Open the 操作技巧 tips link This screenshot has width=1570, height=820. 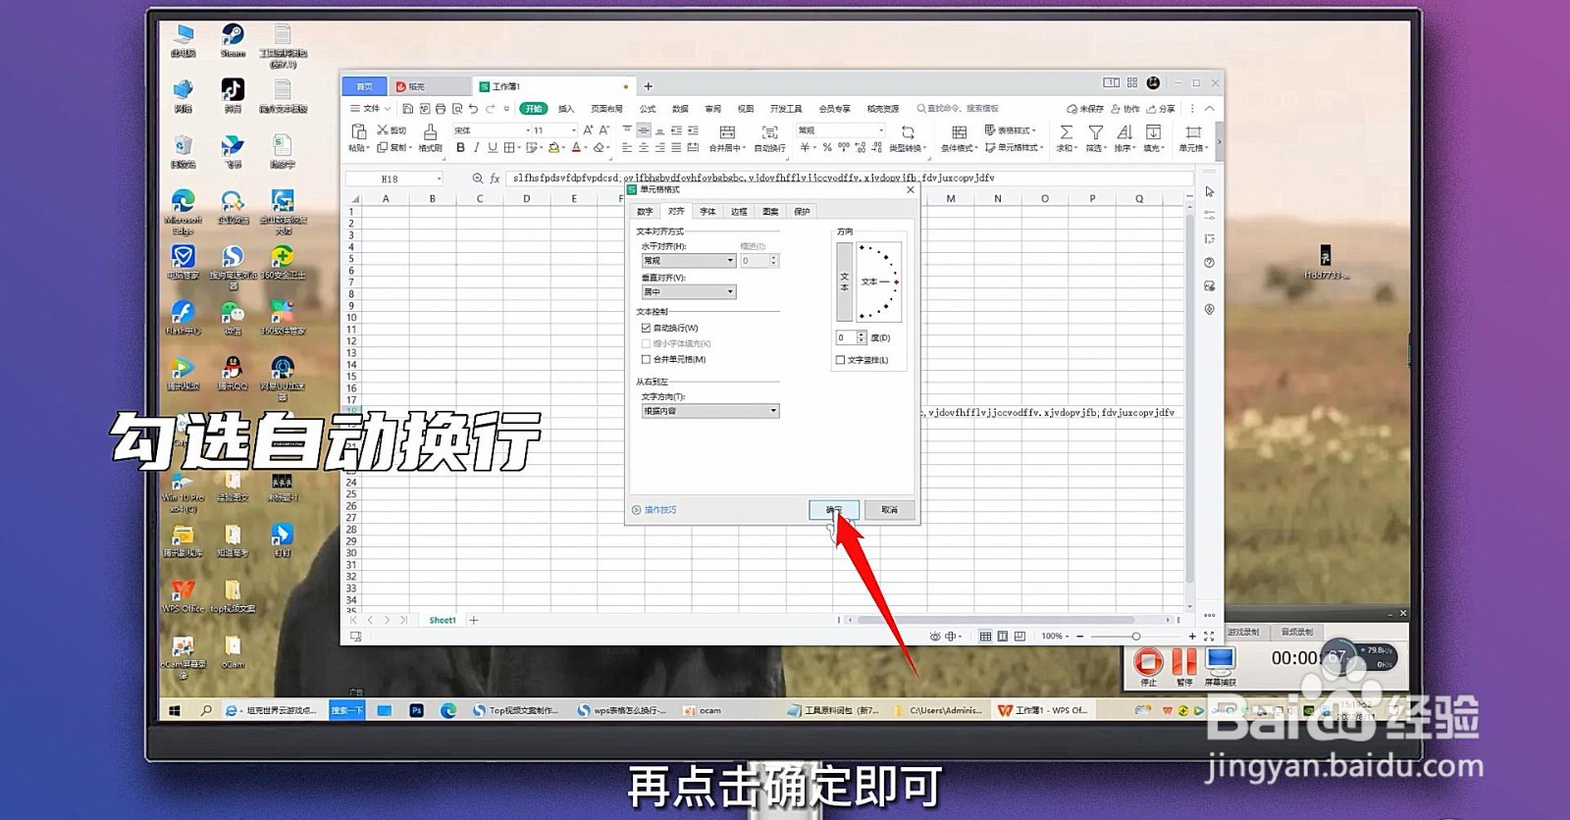(x=654, y=510)
